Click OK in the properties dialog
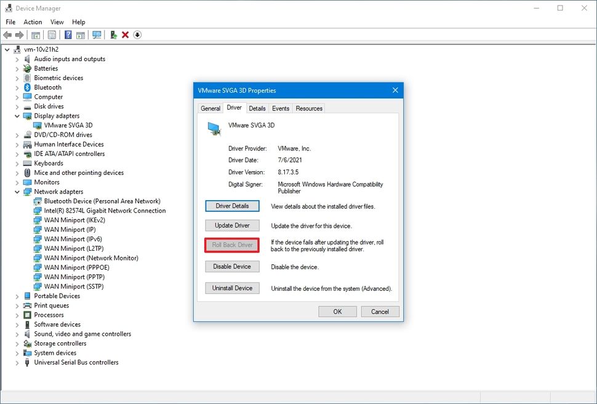Viewport: 597px width, 404px height. (337, 312)
